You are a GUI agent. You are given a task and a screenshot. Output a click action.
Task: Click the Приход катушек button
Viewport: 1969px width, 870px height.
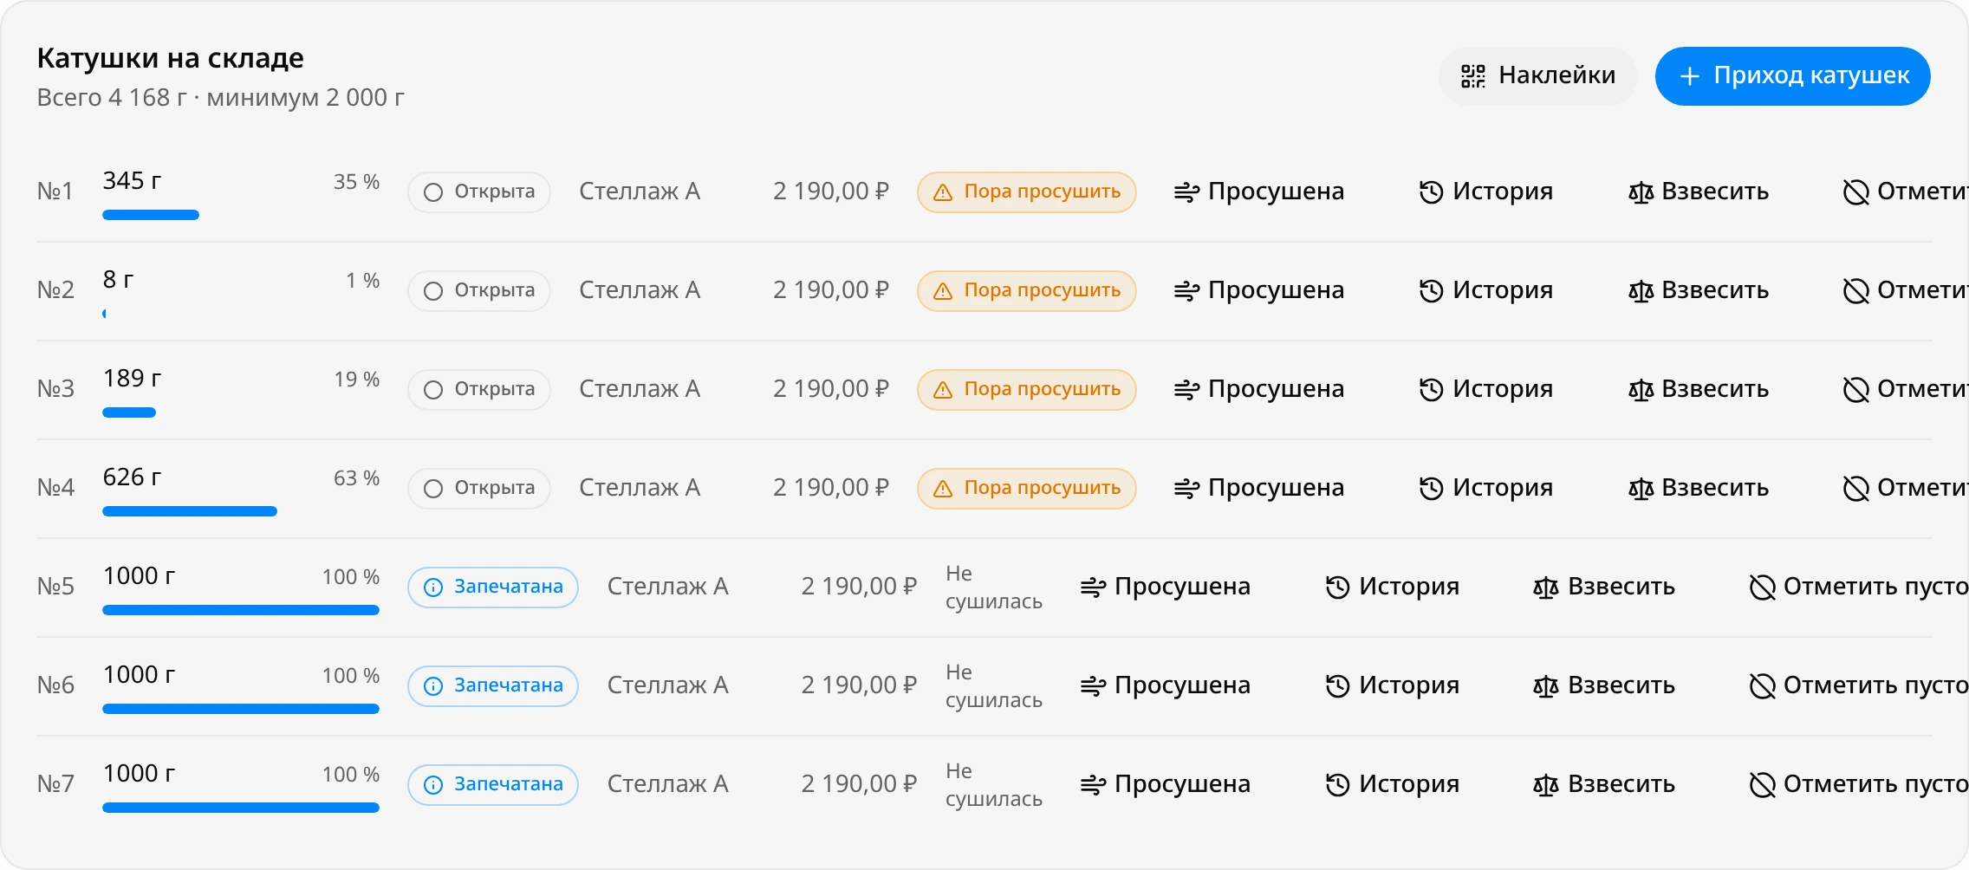tap(1793, 76)
